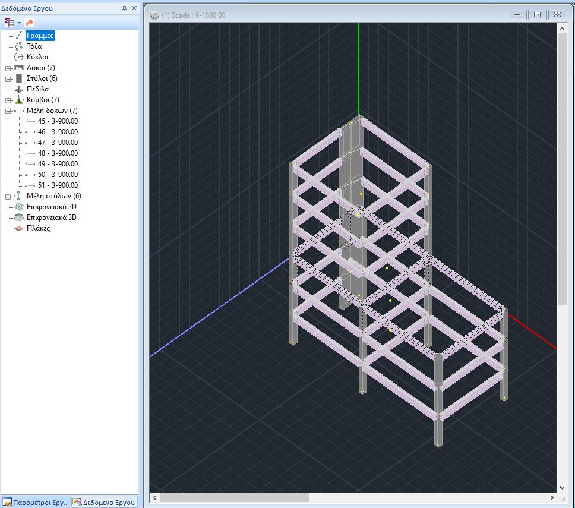Select Πέδιλα in the tree
Viewport: 575px width, 508px height.
coord(37,89)
